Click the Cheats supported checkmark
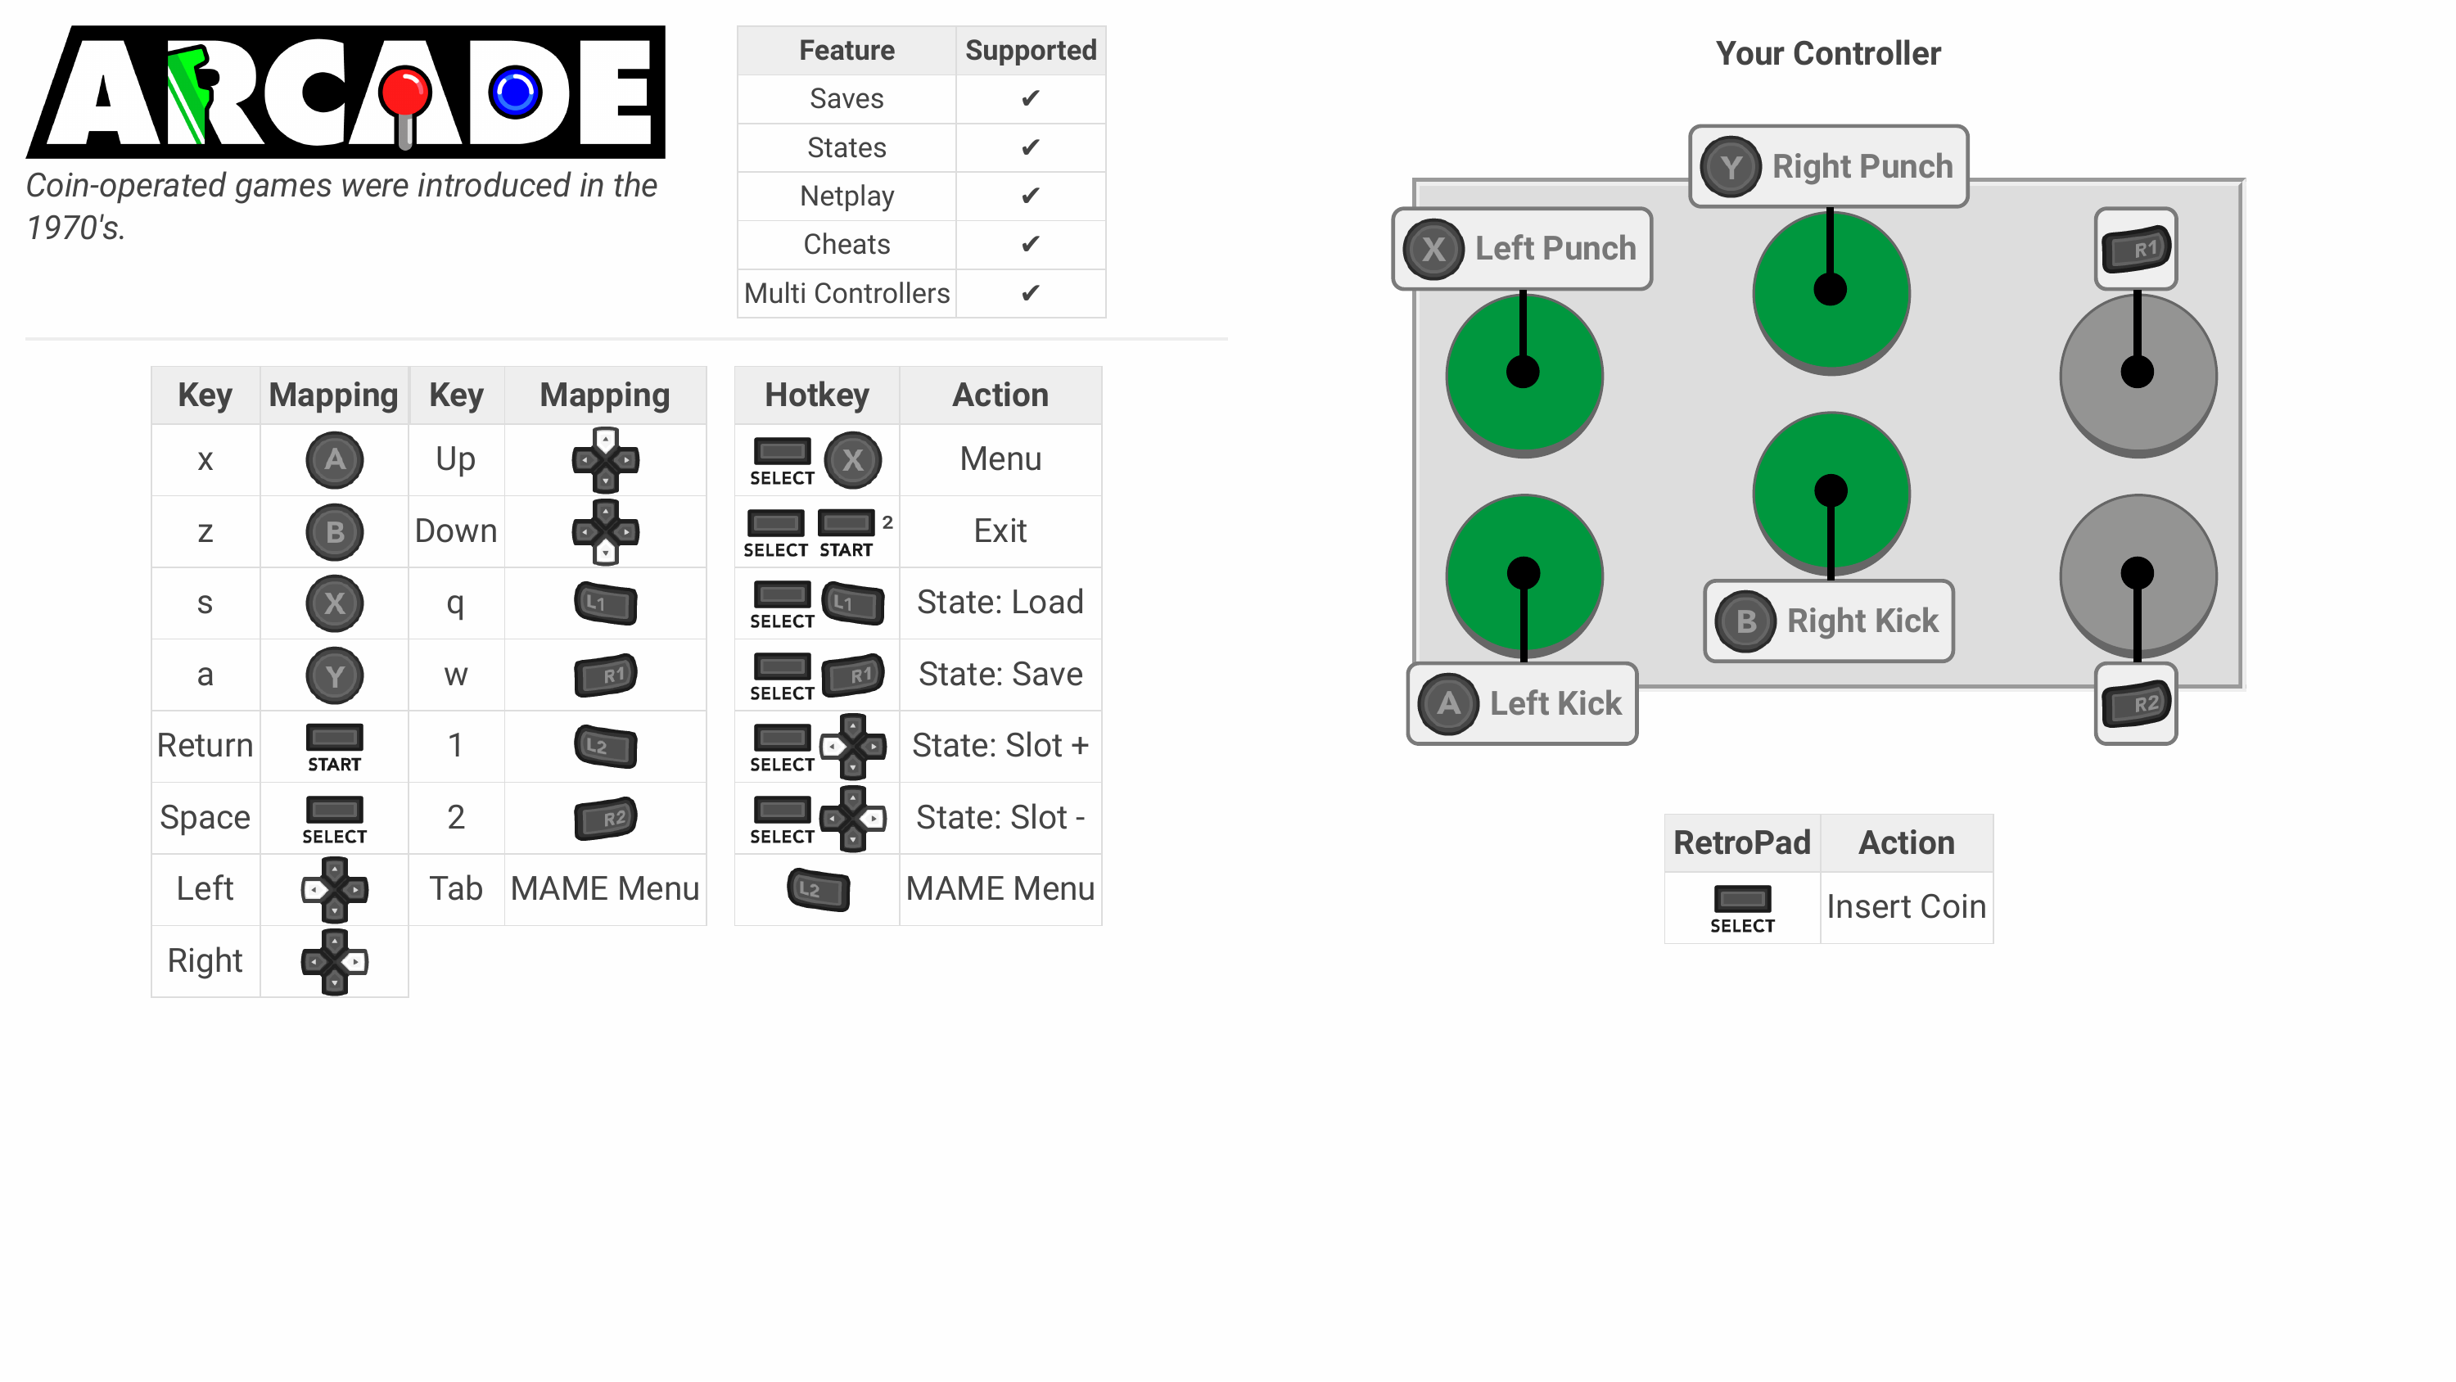The height and width of the screenshot is (1382, 2456). click(x=1031, y=245)
